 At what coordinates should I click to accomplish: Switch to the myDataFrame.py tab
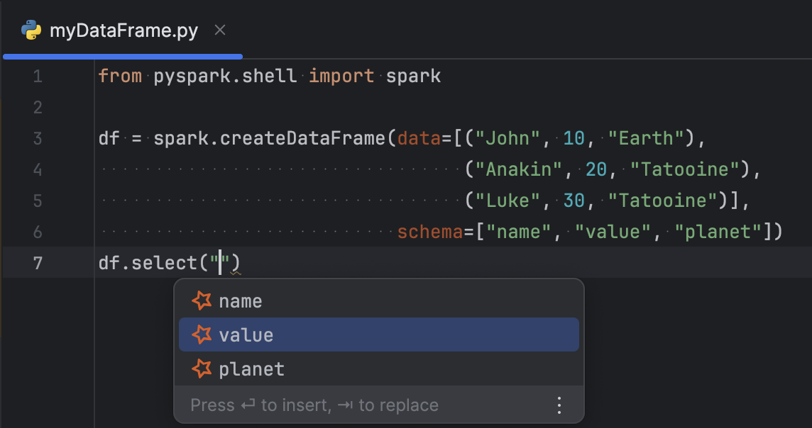point(124,30)
